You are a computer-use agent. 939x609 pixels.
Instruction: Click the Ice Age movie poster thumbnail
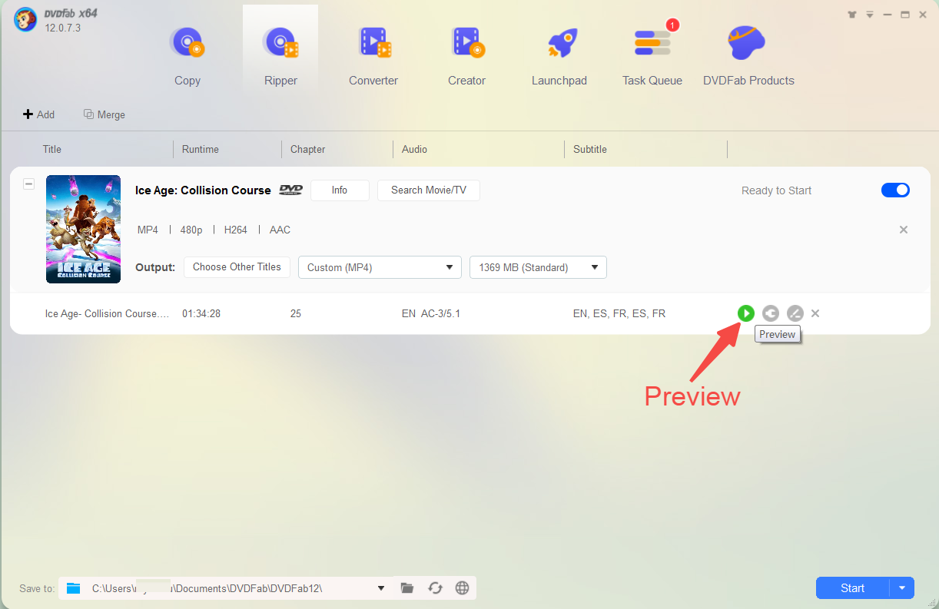point(83,229)
